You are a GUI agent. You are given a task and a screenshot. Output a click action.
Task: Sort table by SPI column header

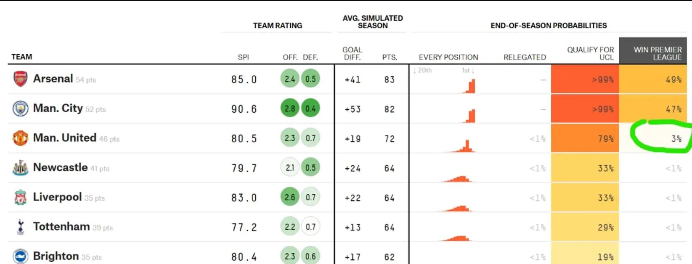[243, 57]
